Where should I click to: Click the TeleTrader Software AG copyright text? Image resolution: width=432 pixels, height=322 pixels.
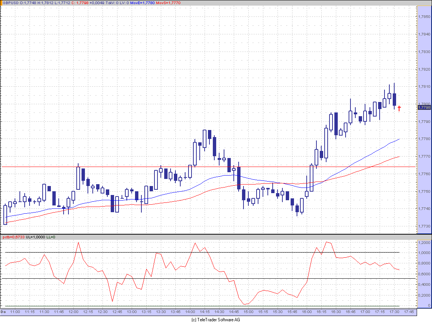click(x=216, y=319)
